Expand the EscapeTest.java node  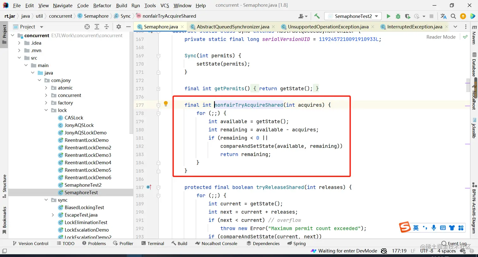click(53, 215)
